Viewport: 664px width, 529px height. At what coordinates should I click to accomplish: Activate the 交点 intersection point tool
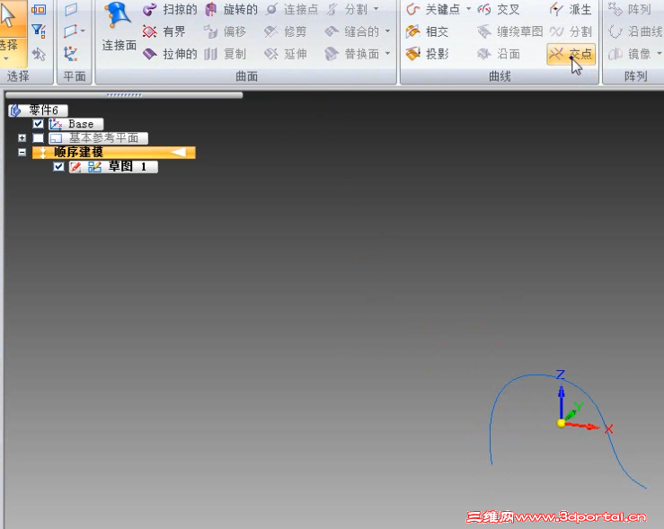571,54
